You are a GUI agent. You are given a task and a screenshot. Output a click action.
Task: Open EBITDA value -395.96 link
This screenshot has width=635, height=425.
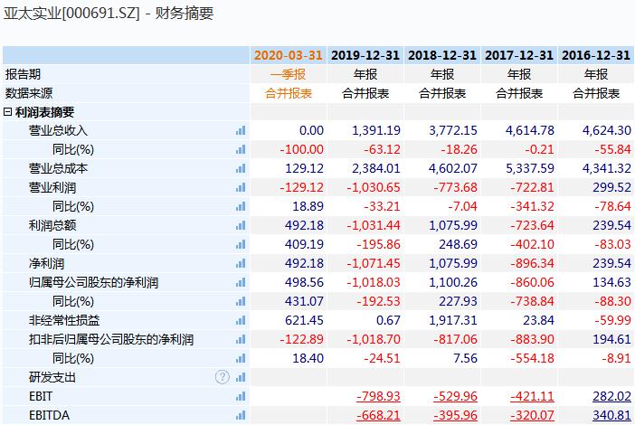(455, 415)
